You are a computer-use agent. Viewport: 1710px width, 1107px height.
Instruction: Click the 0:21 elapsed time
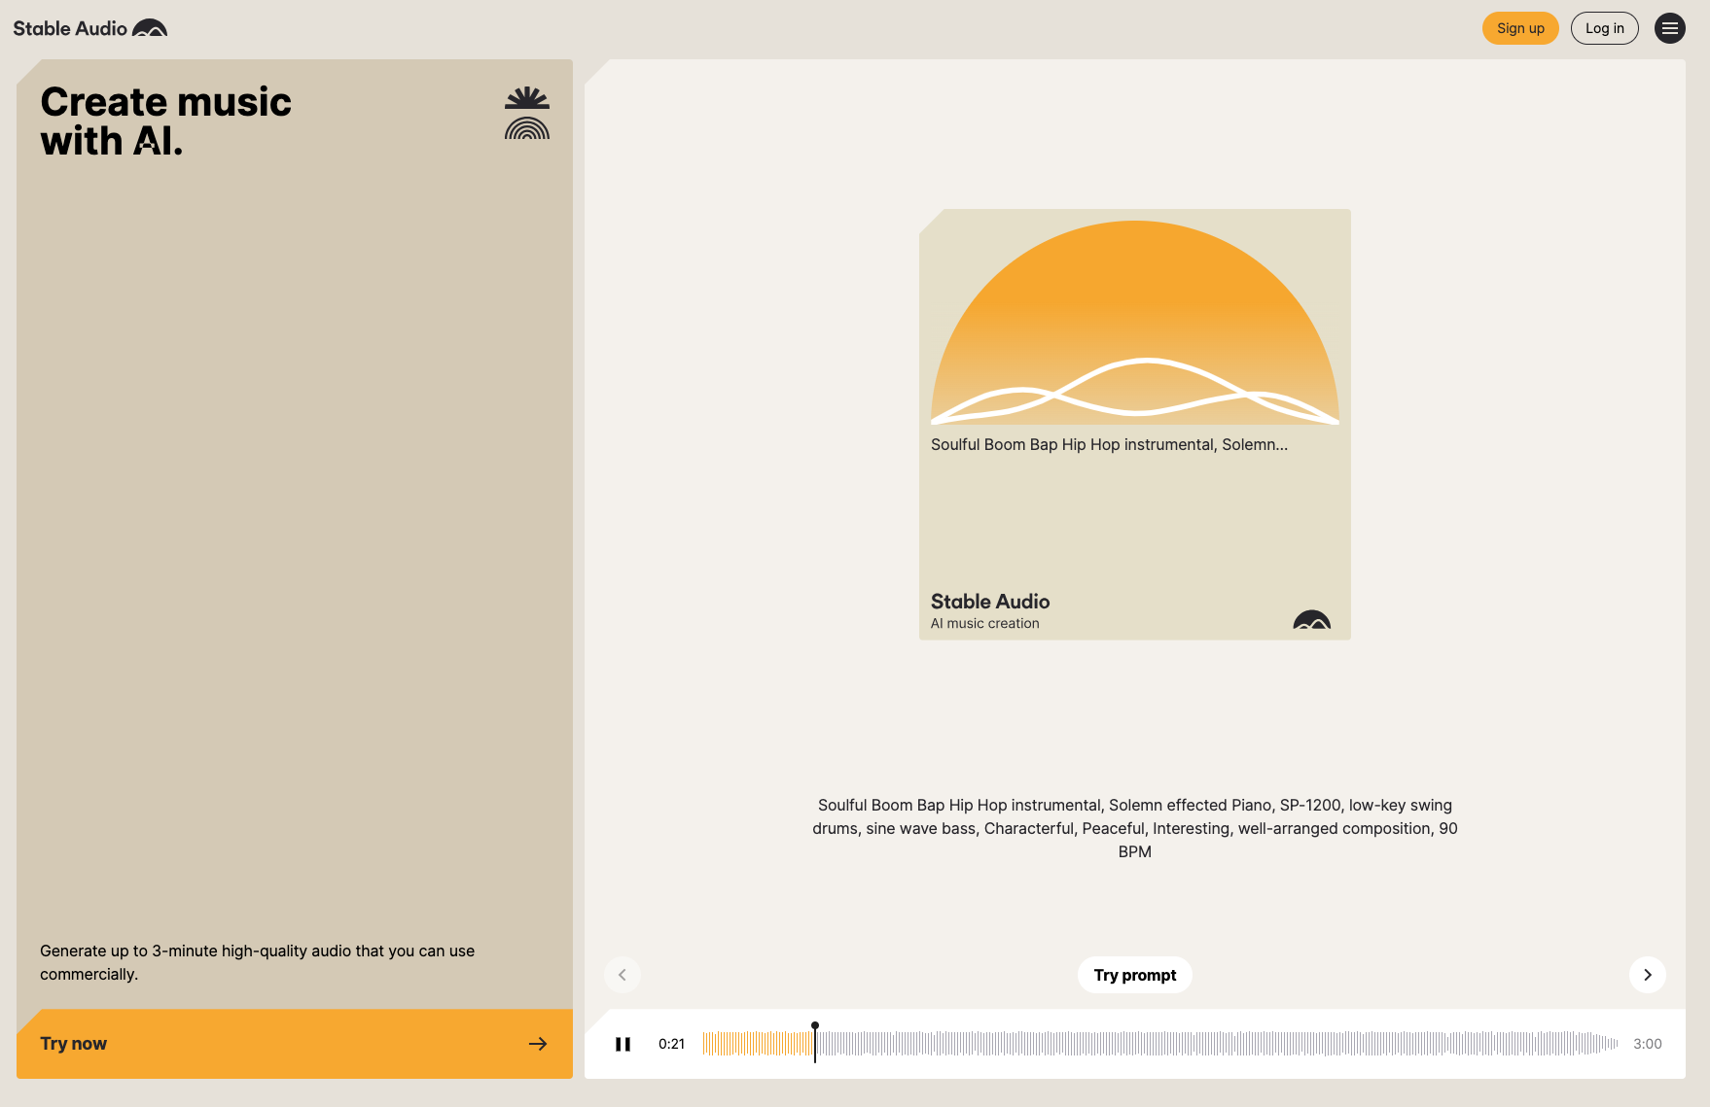pyautogui.click(x=671, y=1044)
